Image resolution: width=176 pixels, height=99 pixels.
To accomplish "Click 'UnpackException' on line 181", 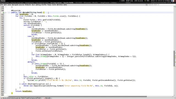I will [x=41, y=86].
